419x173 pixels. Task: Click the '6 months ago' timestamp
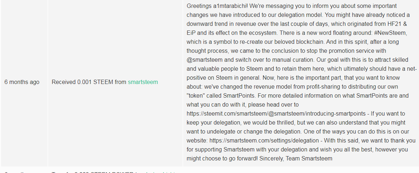[22, 82]
